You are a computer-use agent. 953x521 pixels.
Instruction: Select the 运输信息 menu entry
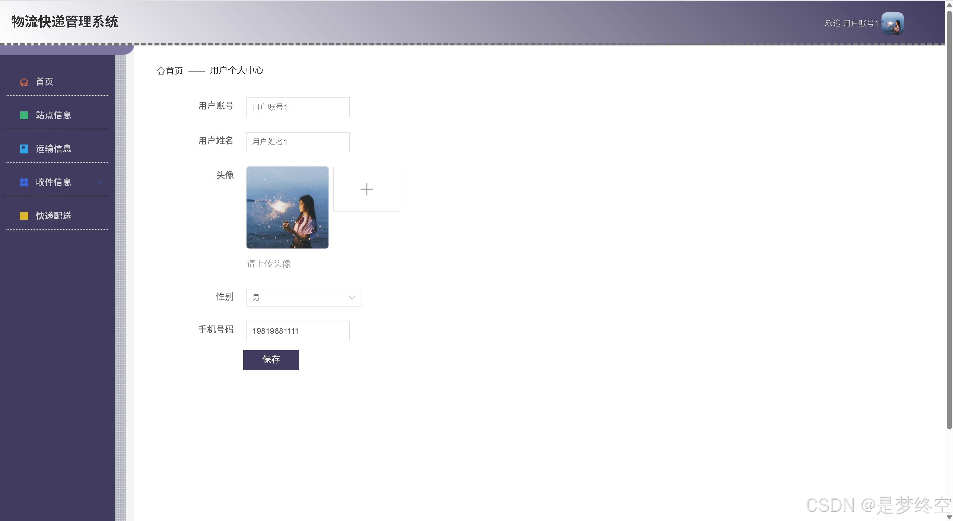click(53, 149)
